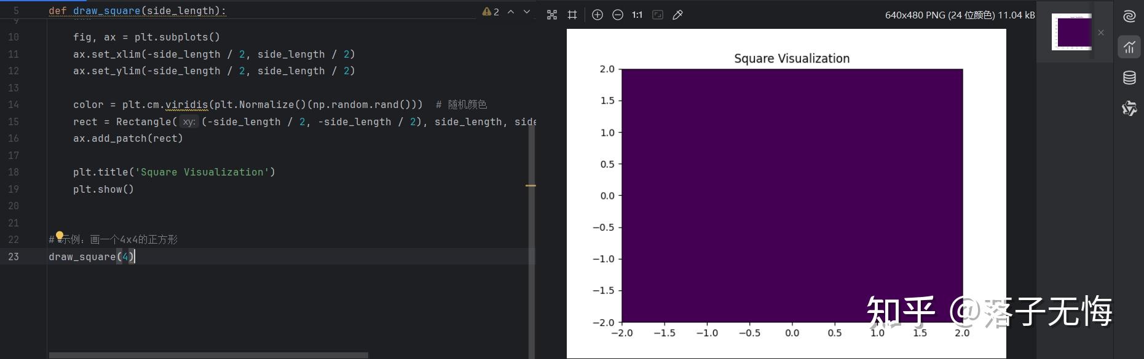The width and height of the screenshot is (1144, 359).
Task: Click the editor horizontal scrollbar
Action: coord(208,355)
